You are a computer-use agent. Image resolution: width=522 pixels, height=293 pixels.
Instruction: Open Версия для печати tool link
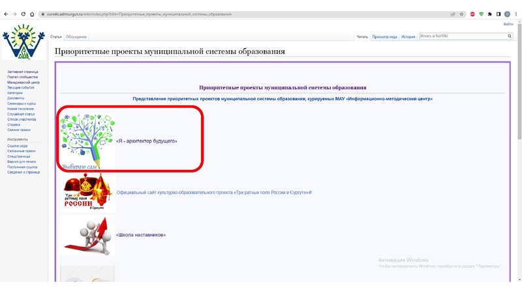point(22,161)
